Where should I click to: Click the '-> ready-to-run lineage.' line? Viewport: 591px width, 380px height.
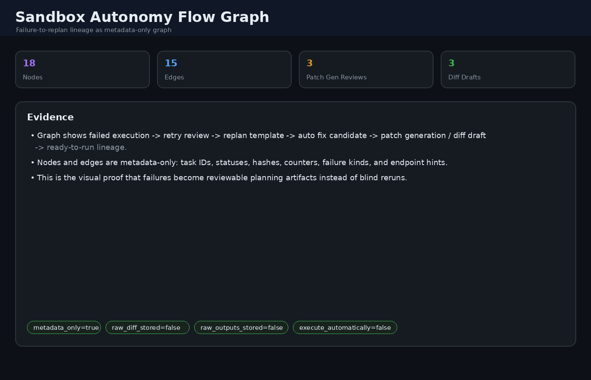pos(81,147)
